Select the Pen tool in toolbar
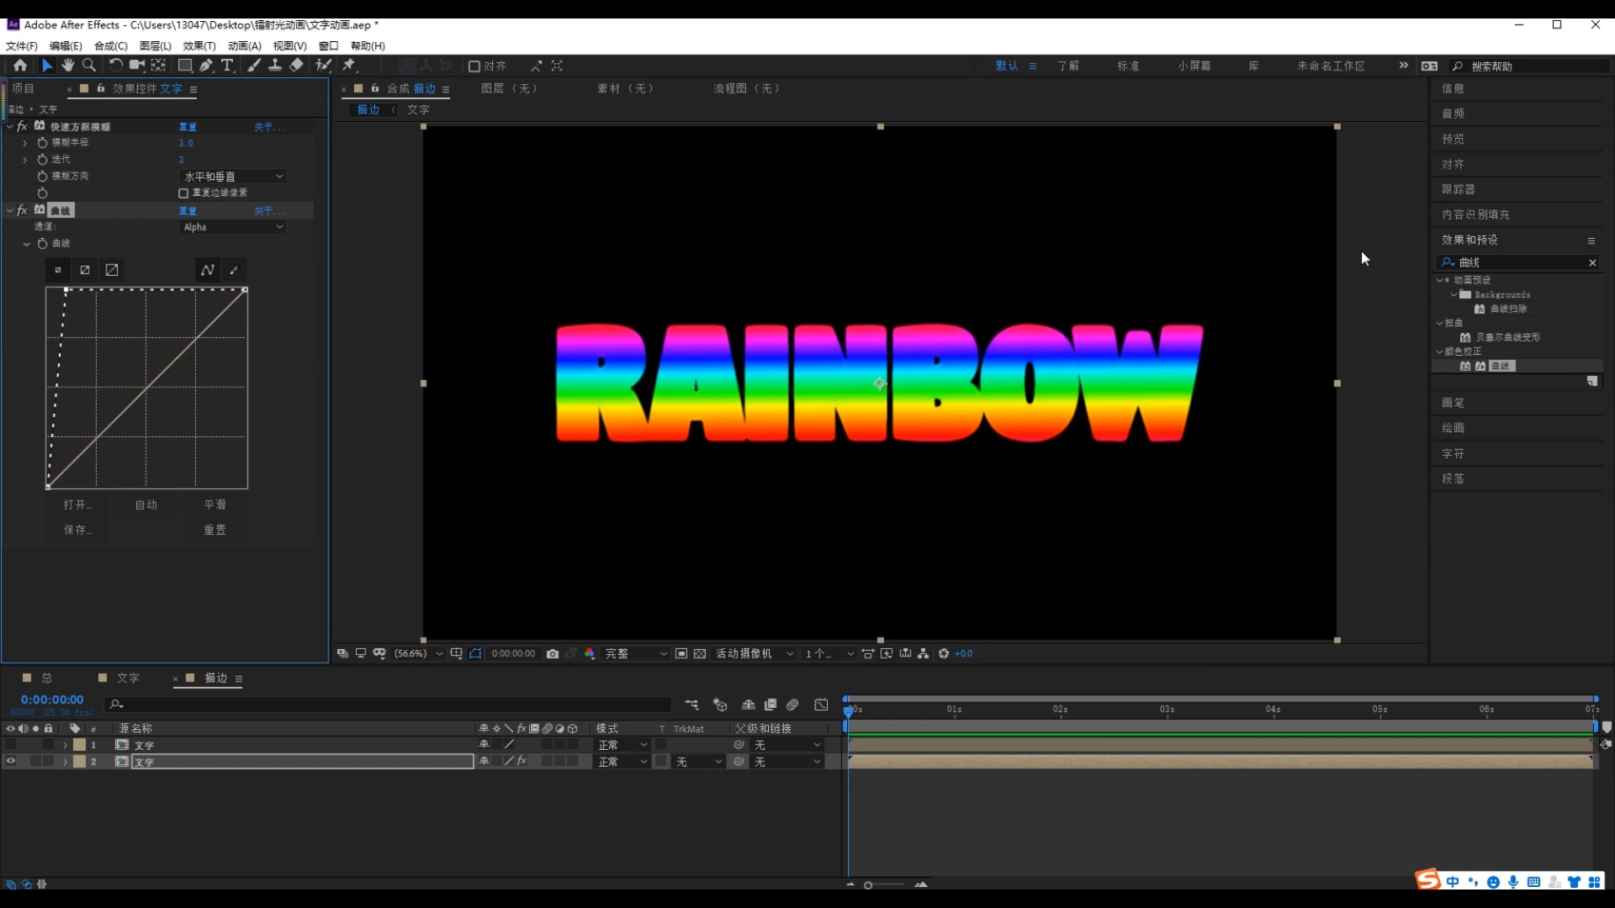Screen dimensions: 1615x908 206,66
